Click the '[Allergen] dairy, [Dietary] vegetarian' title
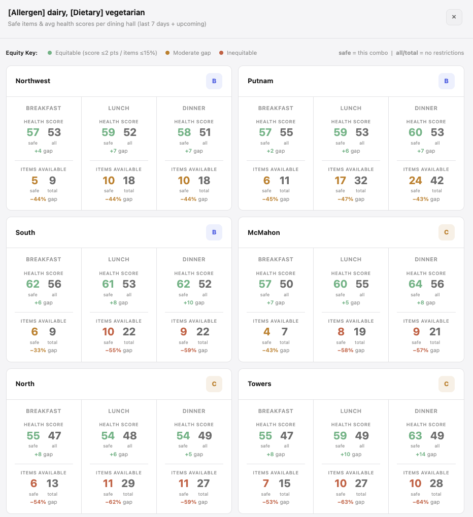 77,13
